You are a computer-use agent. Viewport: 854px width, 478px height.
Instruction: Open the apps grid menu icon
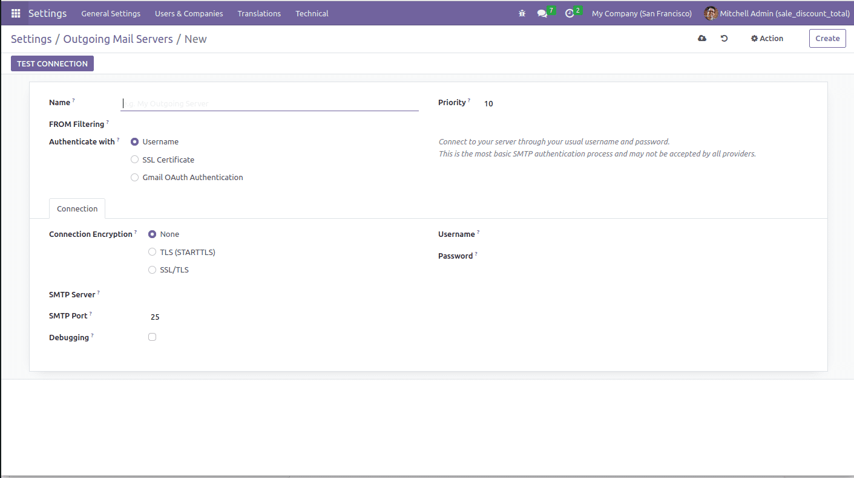(x=16, y=13)
